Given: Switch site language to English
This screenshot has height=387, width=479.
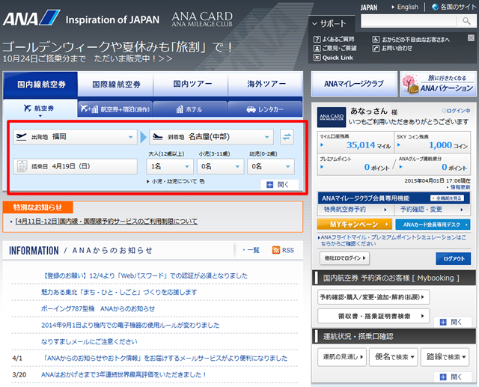Looking at the screenshot, I should 405,7.
